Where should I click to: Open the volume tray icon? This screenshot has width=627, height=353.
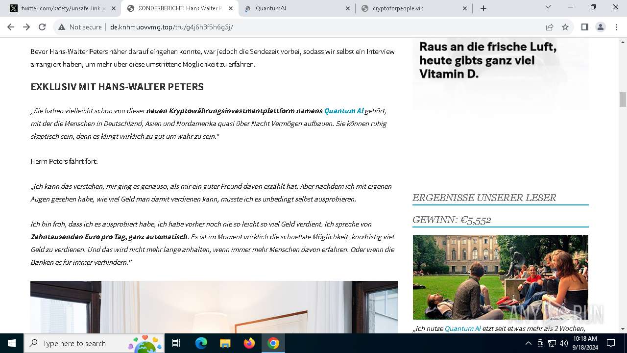(x=564, y=343)
